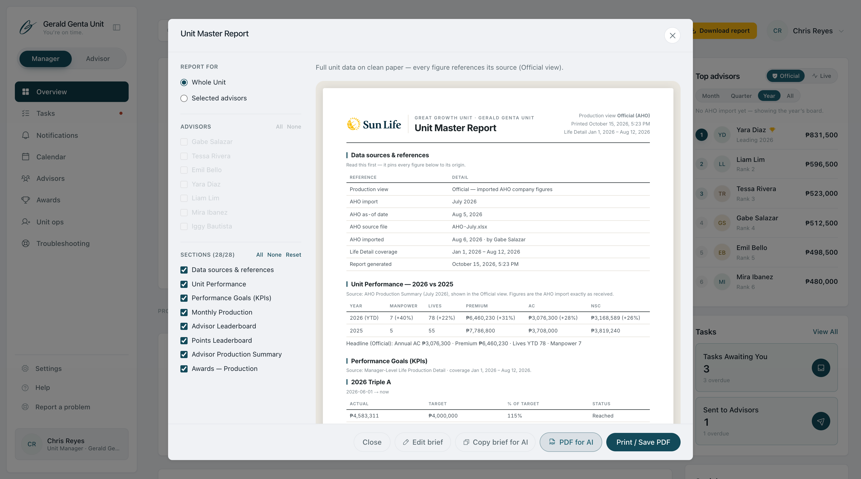Select the Live view in Top advisors
861x479 pixels.
(822, 76)
